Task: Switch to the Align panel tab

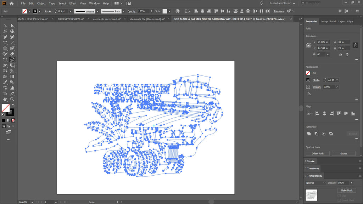Action: pos(350,21)
